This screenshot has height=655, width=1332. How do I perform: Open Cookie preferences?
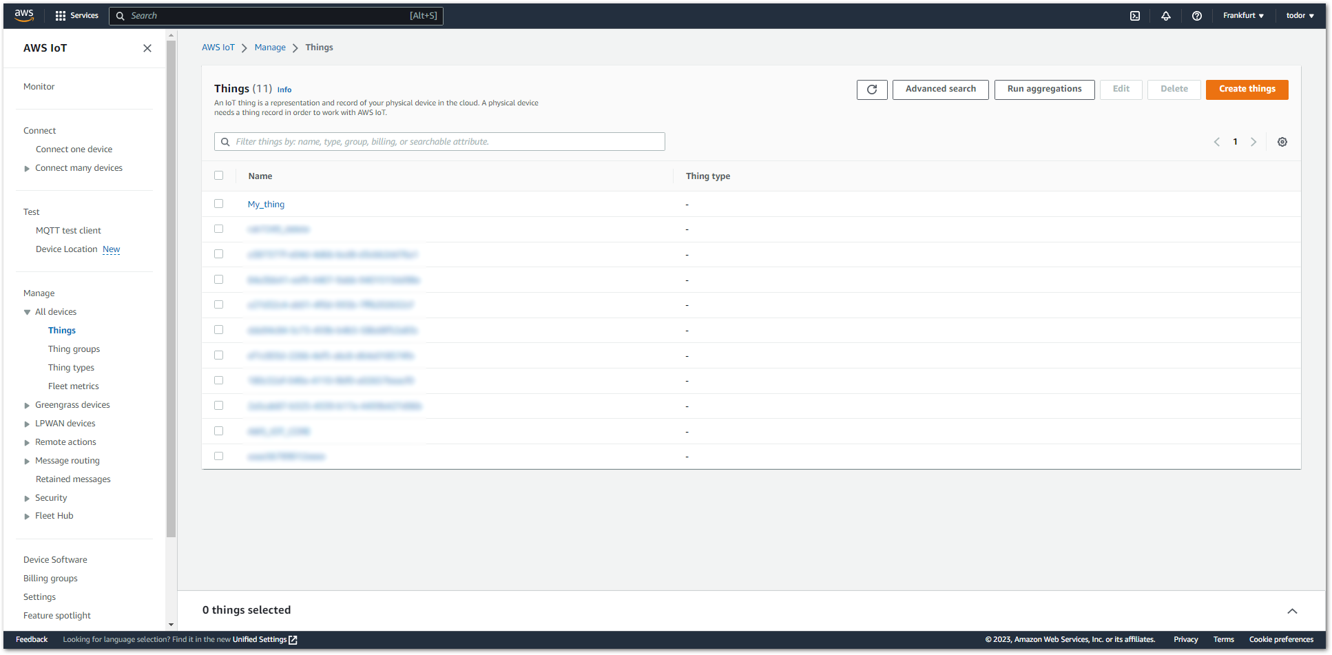1282,640
